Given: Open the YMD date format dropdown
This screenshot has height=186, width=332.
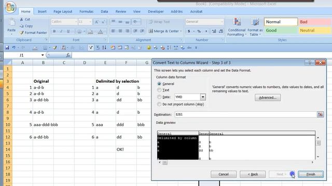Looking at the screenshot, I should (x=203, y=97).
